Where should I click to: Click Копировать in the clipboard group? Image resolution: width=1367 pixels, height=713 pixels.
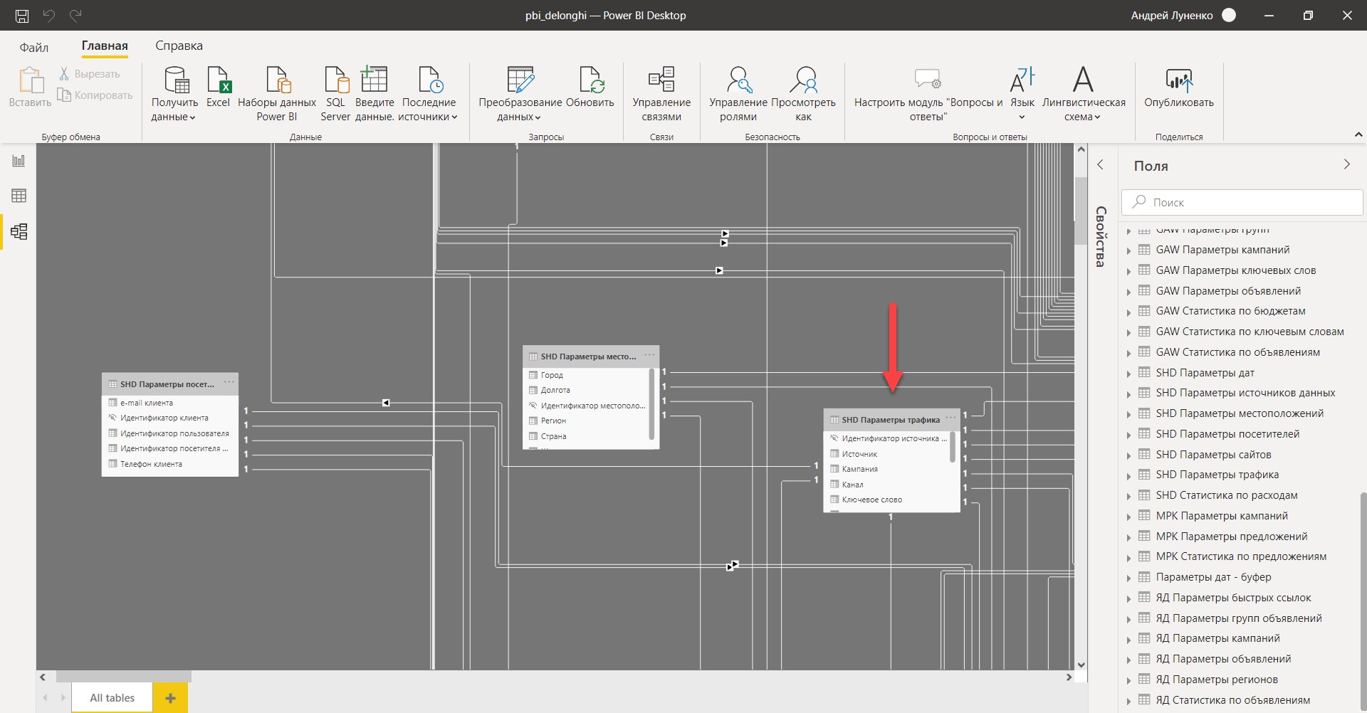coord(95,95)
